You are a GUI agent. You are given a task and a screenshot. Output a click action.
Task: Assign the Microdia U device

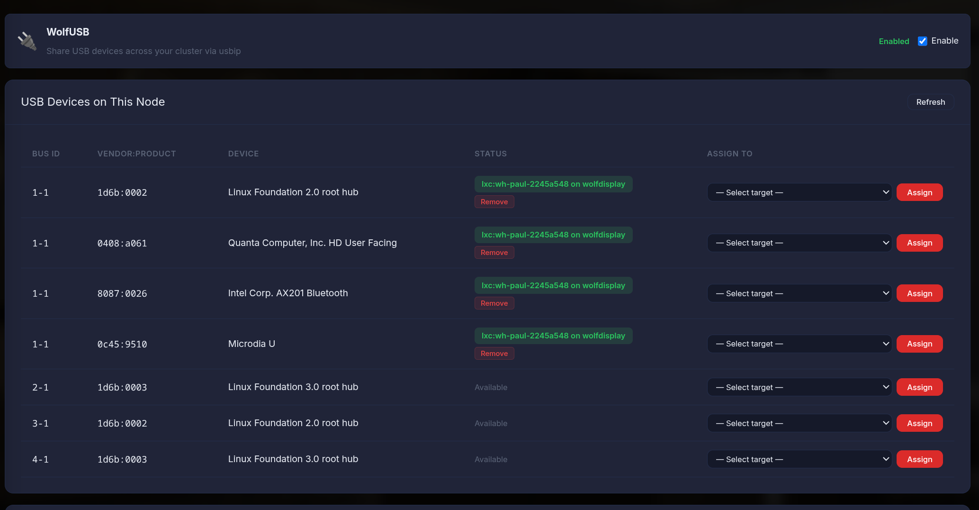(919, 344)
